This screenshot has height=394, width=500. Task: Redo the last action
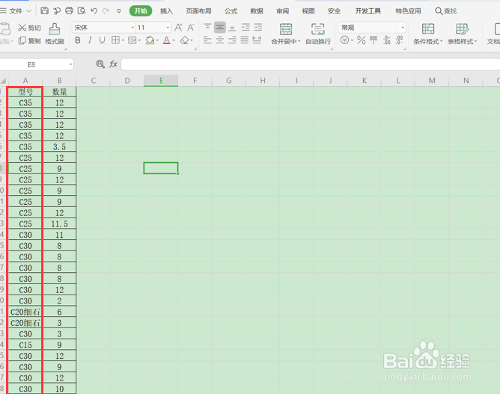106,10
